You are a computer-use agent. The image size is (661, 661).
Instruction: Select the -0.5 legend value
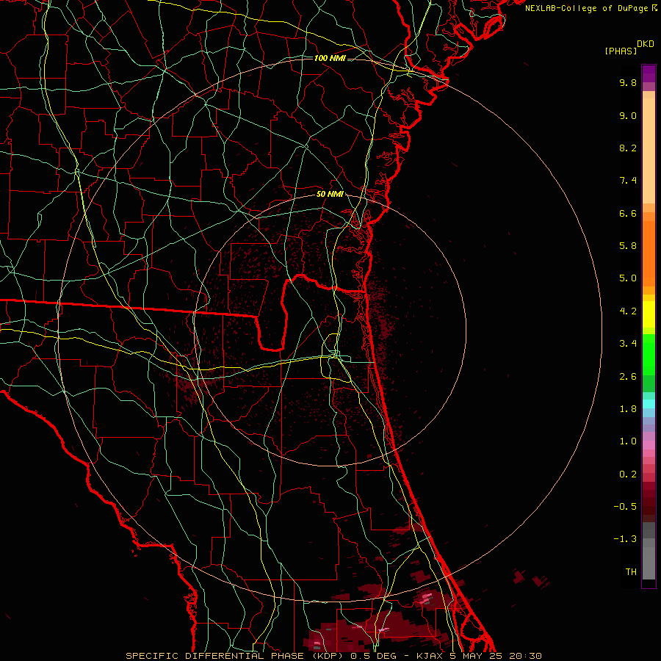pos(625,507)
